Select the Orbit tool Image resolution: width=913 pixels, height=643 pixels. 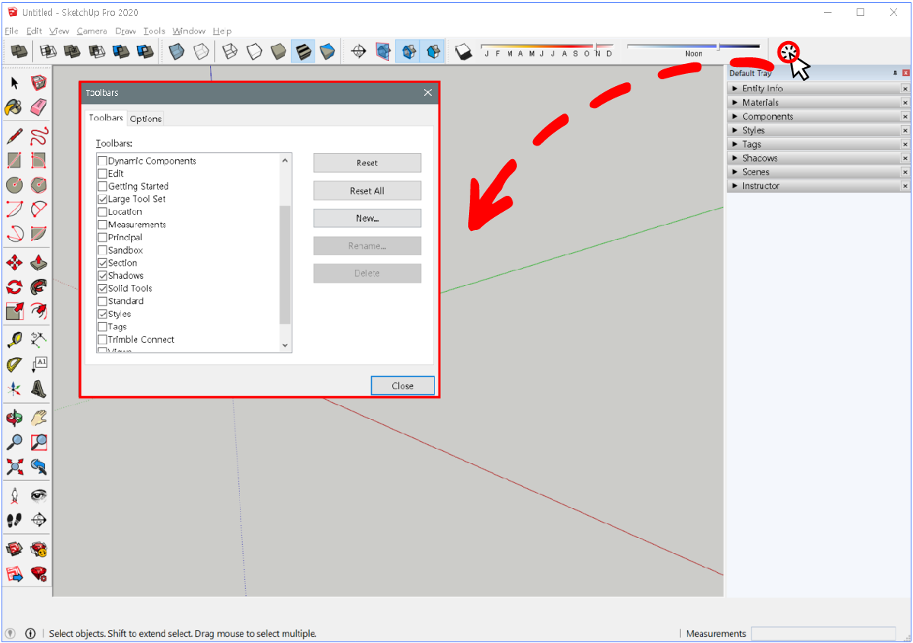(x=14, y=417)
